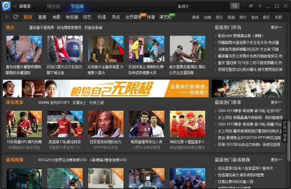The height and width of the screenshot is (189, 291).
Task: Refresh the page with the reload icon
Action: [x=16, y=17]
